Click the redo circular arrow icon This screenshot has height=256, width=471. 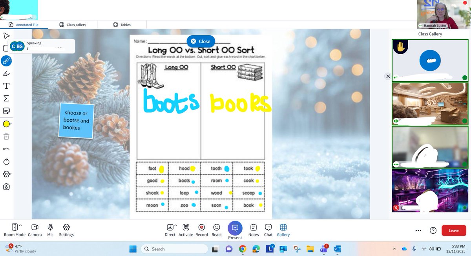click(x=6, y=162)
